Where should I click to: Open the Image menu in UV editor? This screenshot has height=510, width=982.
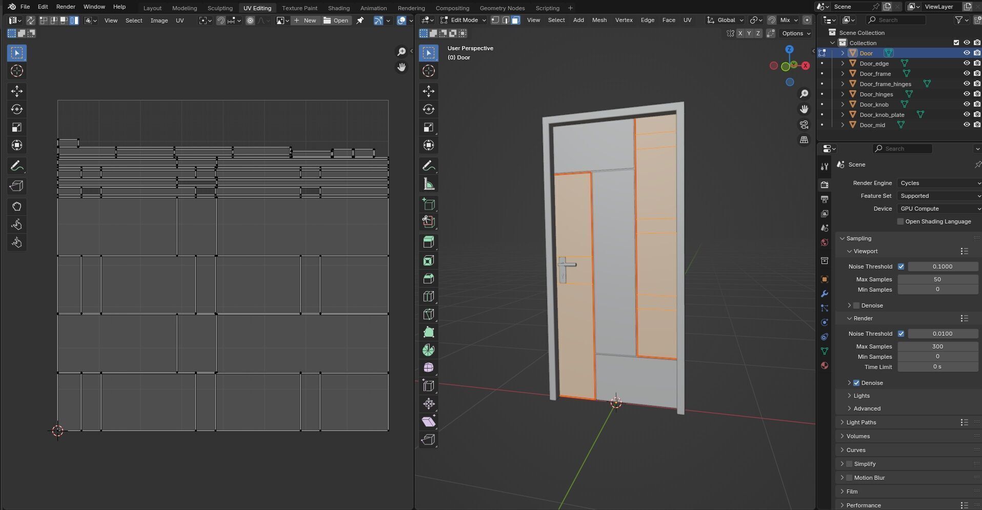[x=159, y=21]
